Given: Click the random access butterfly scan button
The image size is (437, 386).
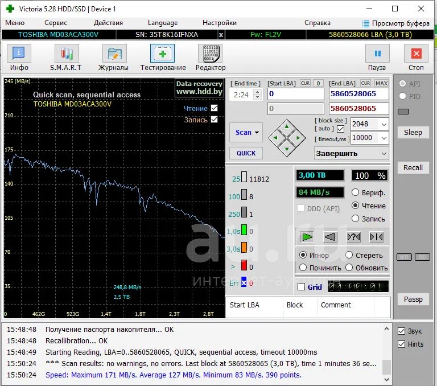Looking at the screenshot, I should (353, 237).
